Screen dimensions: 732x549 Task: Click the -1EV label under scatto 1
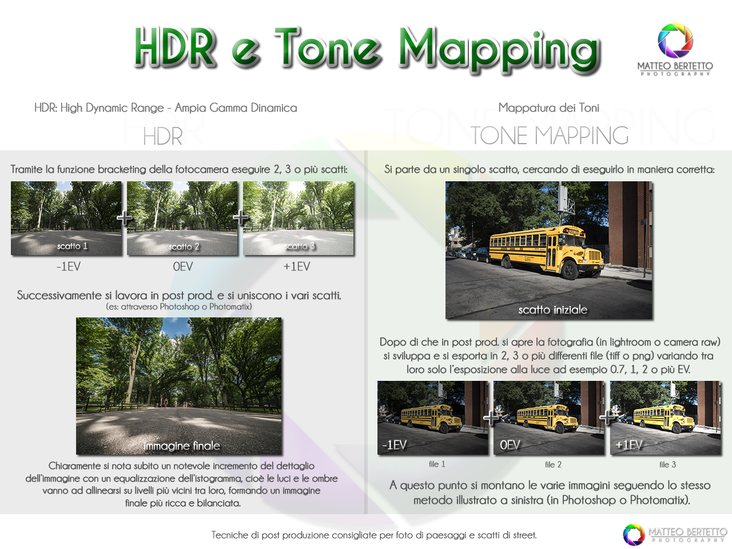69,266
